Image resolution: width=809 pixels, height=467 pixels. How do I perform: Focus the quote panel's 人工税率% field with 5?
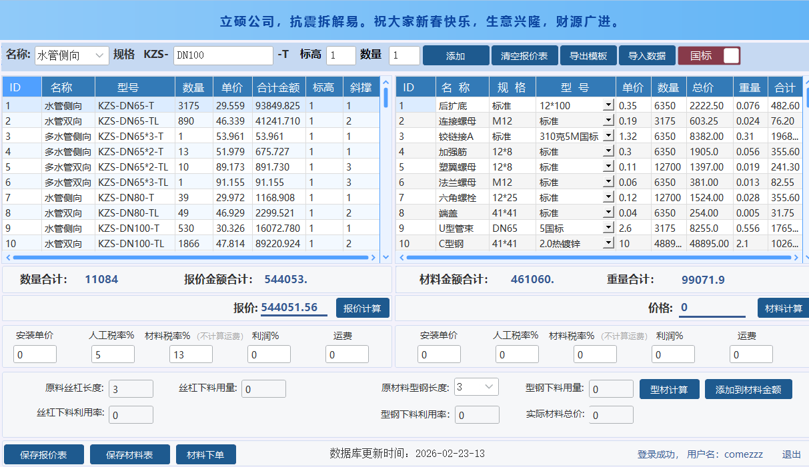pyautogui.click(x=113, y=354)
